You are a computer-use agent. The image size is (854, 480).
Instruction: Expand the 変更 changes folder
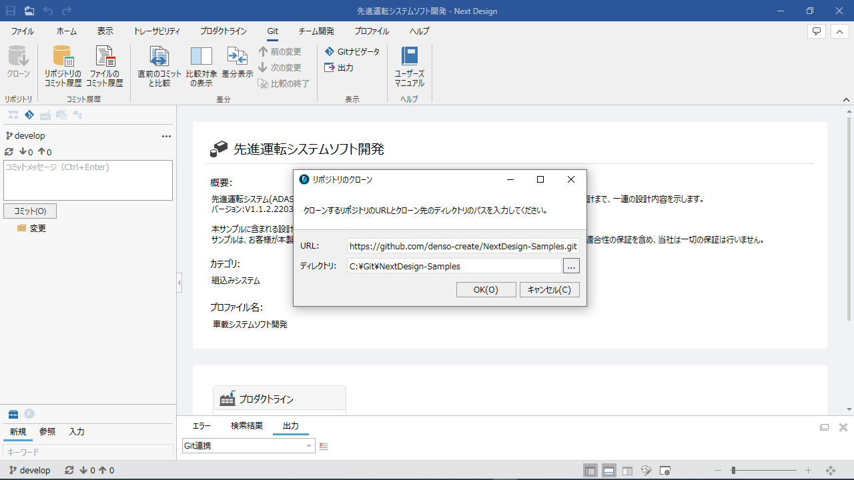[31, 228]
